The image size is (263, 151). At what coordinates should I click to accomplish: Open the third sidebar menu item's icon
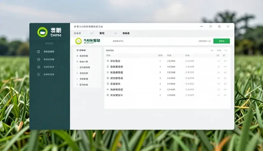point(38,67)
